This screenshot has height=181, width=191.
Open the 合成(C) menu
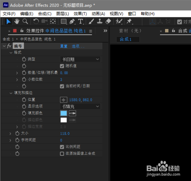(x=45, y=14)
